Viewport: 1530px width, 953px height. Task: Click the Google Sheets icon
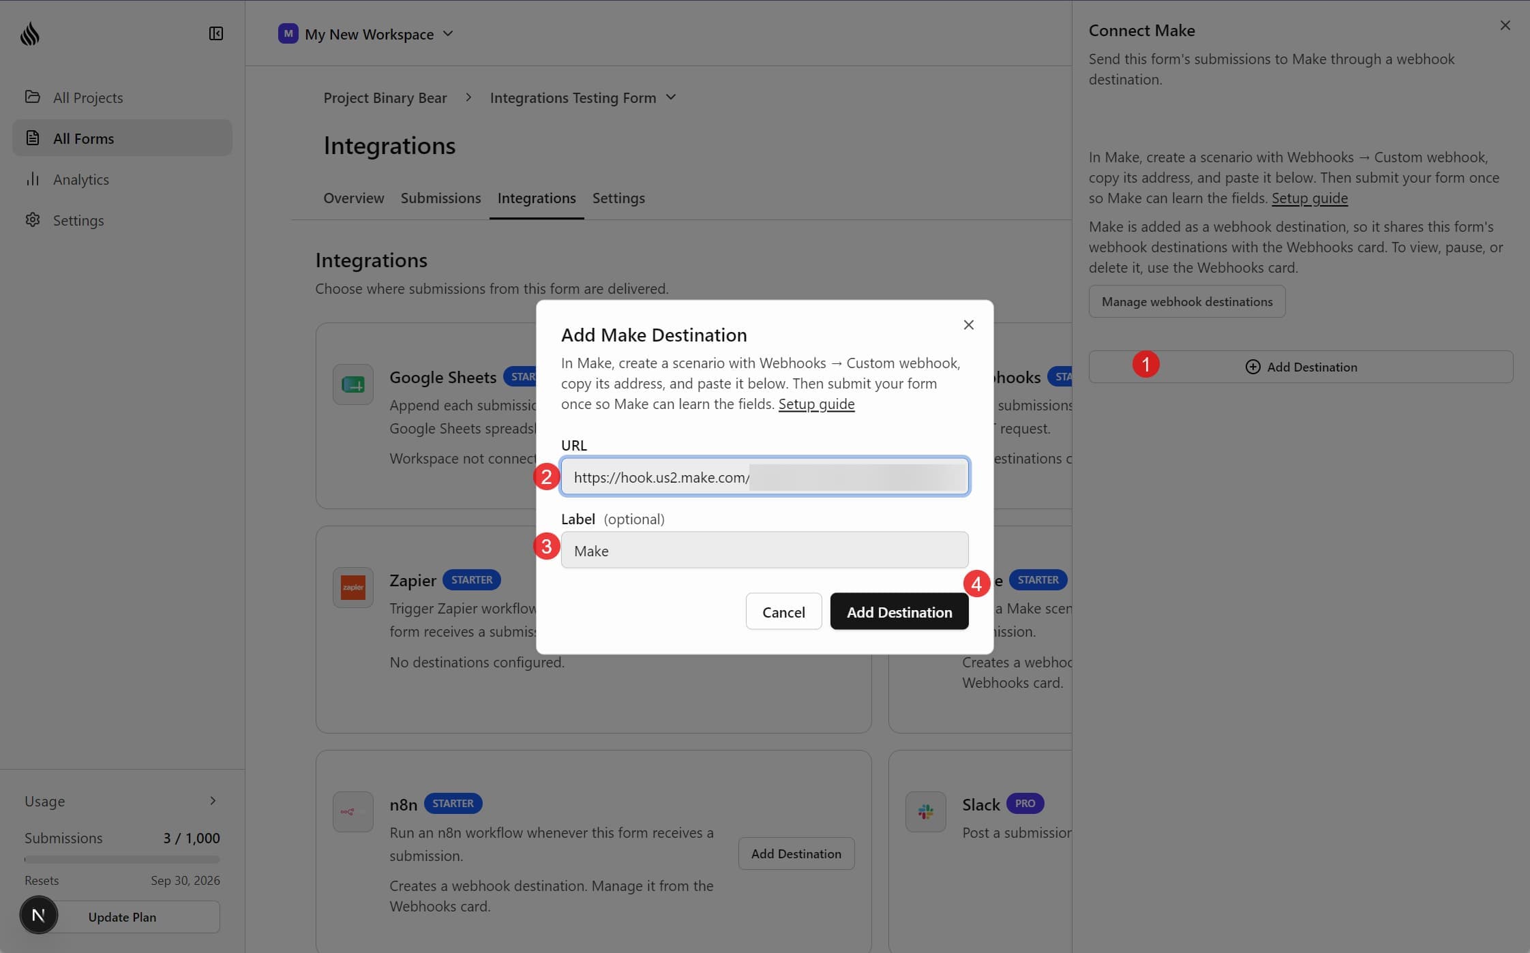(x=352, y=384)
